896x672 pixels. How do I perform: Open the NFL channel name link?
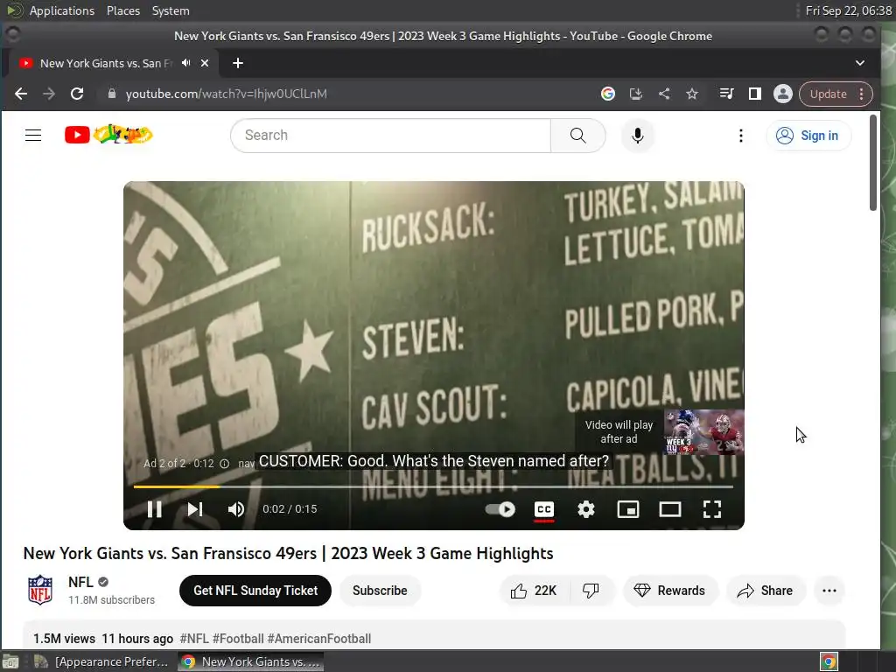[x=80, y=582]
